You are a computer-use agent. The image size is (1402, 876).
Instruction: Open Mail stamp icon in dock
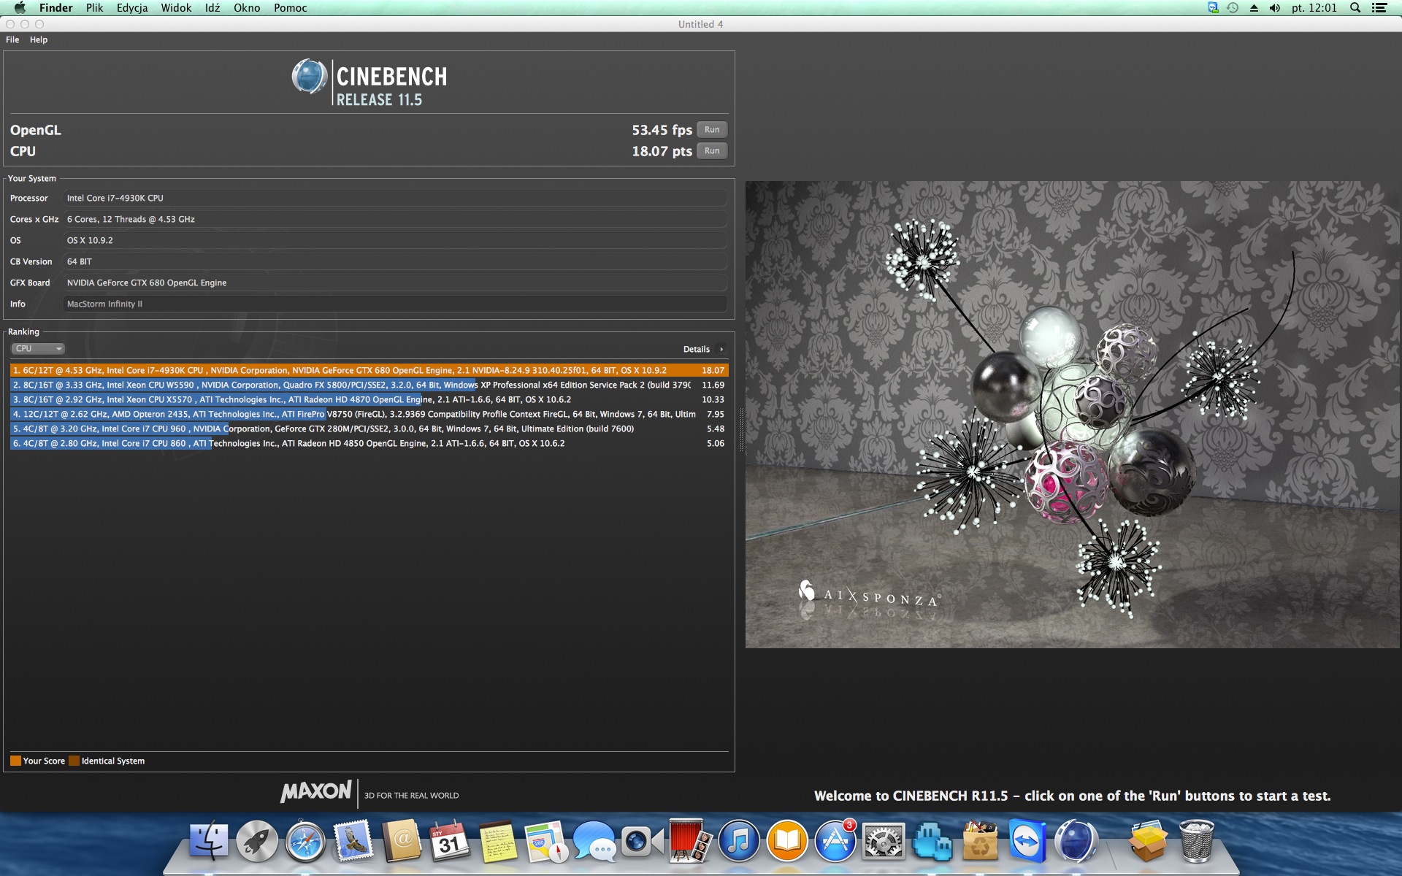tap(353, 842)
